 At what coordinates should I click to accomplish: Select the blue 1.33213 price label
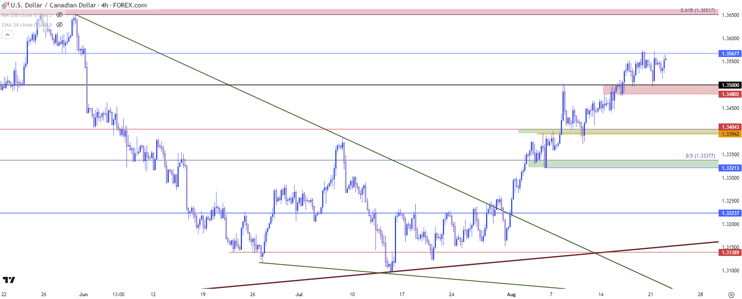tap(730, 168)
